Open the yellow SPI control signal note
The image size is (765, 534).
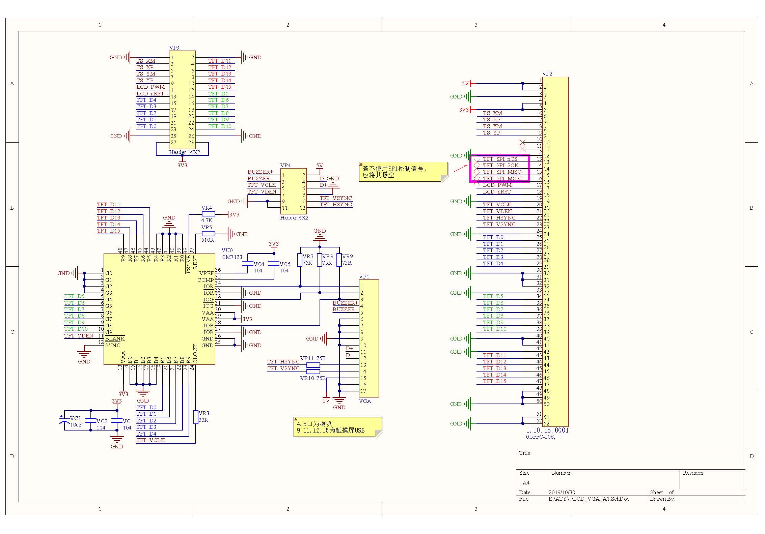[x=403, y=172]
